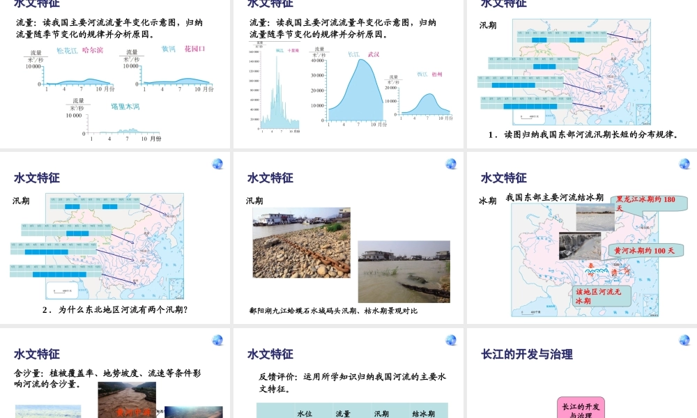Select the muddy 黄河中游 river photo
Image resolution: width=697 pixels, height=418 pixels.
(127, 400)
